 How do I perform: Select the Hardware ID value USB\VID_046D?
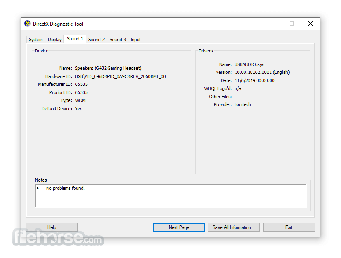pyautogui.click(x=120, y=76)
